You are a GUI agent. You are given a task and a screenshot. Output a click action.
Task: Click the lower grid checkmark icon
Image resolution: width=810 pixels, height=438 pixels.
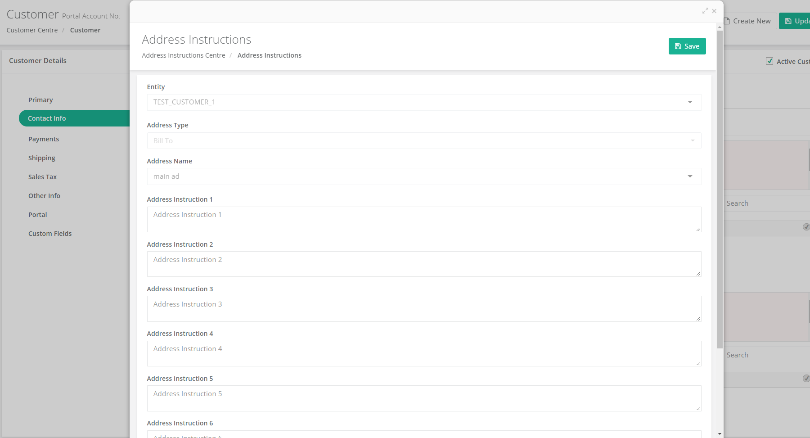point(806,379)
